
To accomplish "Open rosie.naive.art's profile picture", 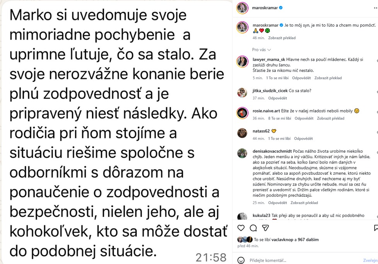I will (x=242, y=113).
